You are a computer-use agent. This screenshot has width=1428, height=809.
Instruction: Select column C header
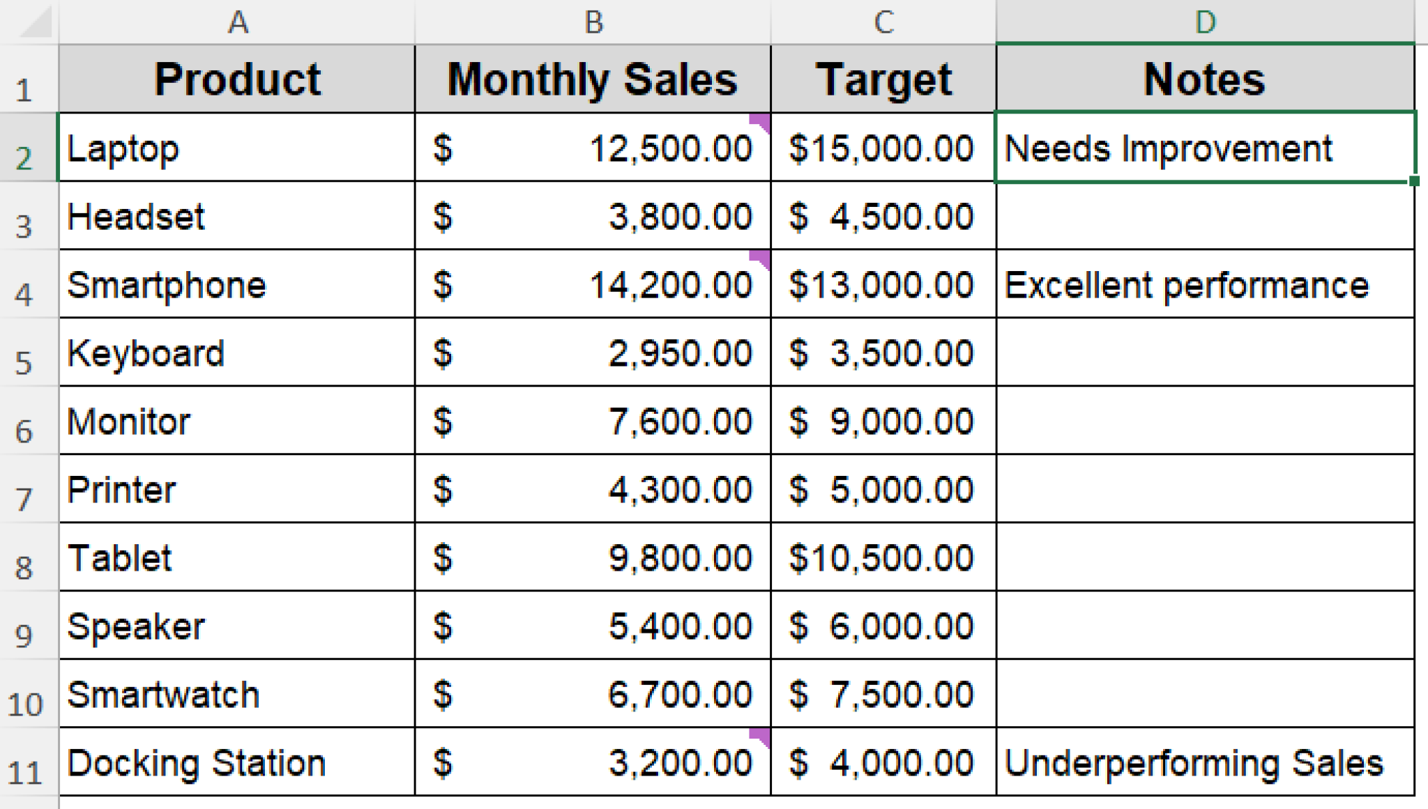(x=883, y=22)
